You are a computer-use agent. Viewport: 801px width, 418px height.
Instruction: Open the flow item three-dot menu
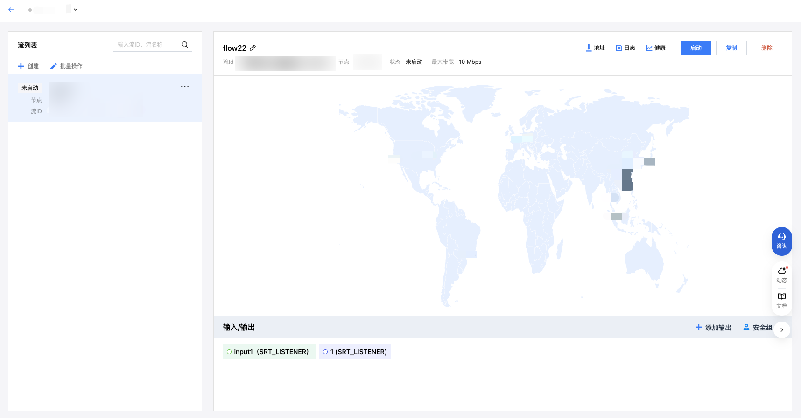pos(185,87)
